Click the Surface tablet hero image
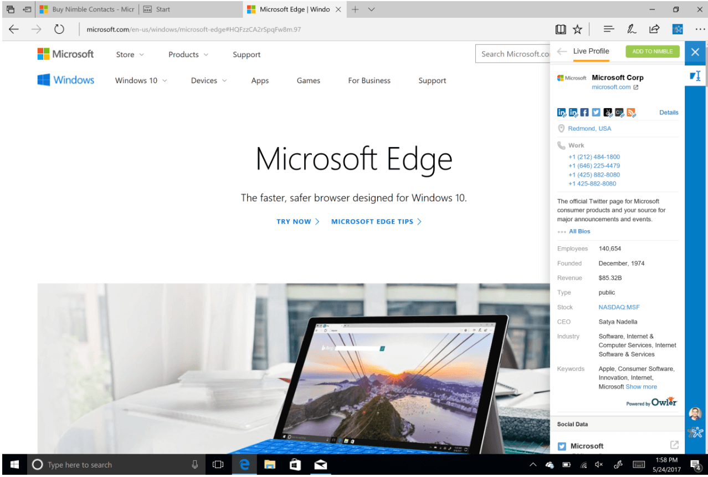This screenshot has width=708, height=477. tap(294, 369)
